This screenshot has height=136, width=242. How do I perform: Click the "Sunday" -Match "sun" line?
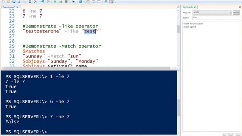coord(52,56)
